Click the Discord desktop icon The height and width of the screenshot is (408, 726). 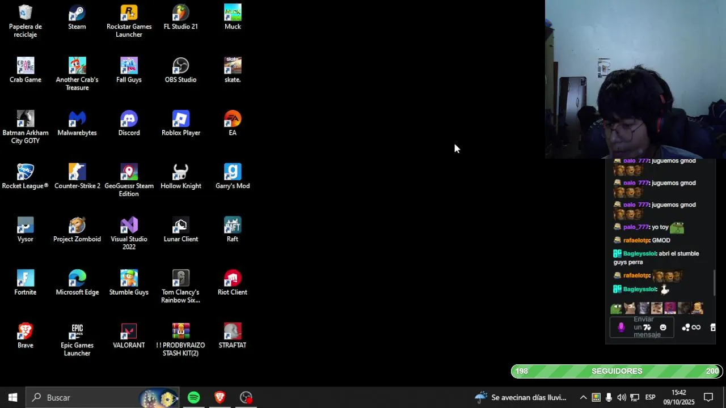129,124
